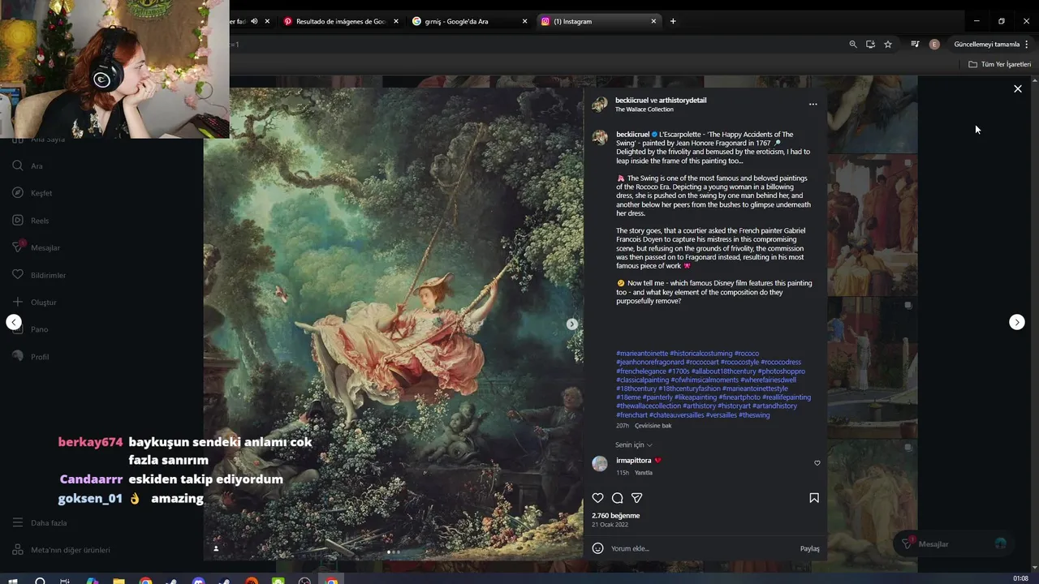Open Windows Start menu
The image size is (1039, 584).
13,579
